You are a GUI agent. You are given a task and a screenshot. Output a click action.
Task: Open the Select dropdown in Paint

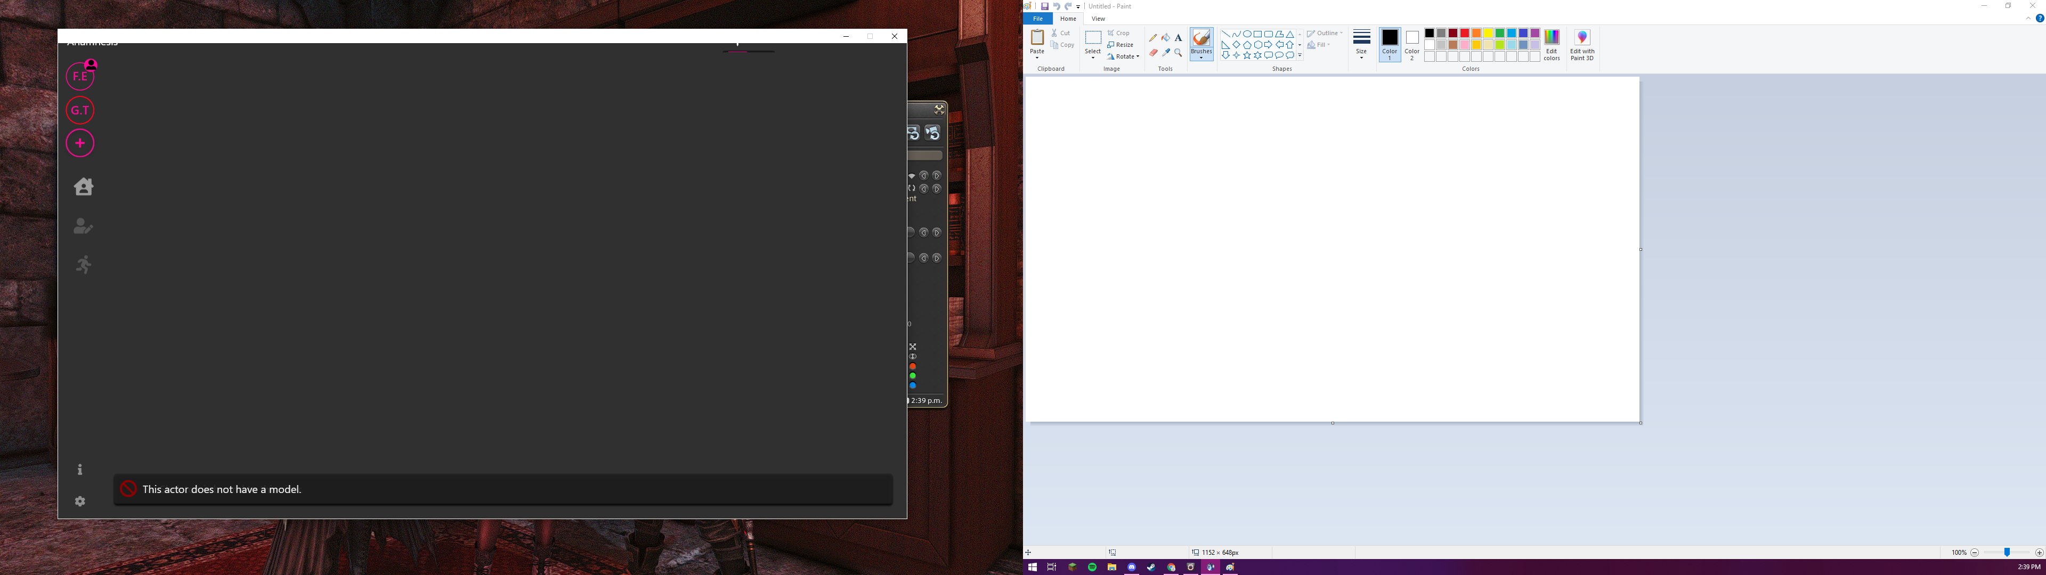[x=1093, y=55]
